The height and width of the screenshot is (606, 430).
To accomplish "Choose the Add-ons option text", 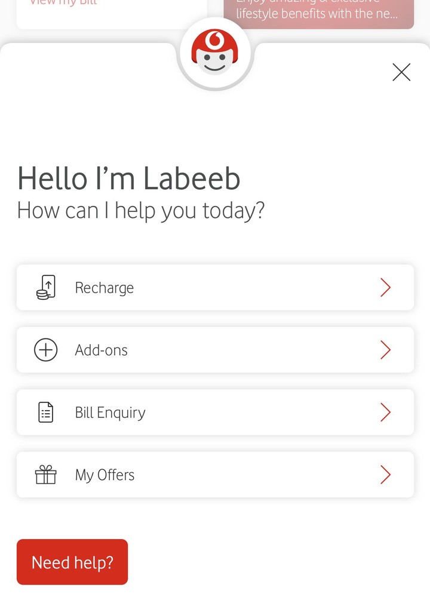I will click(x=102, y=350).
